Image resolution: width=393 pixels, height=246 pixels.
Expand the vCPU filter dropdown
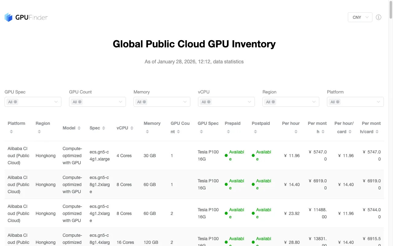[226, 102]
